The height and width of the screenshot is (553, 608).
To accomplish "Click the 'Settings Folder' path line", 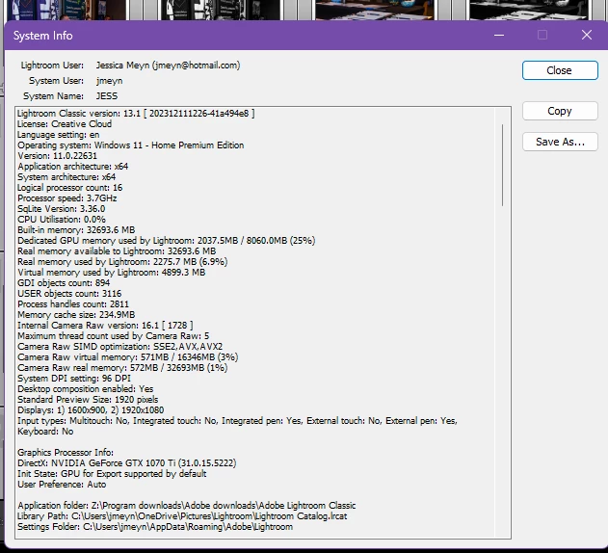I will click(x=155, y=527).
